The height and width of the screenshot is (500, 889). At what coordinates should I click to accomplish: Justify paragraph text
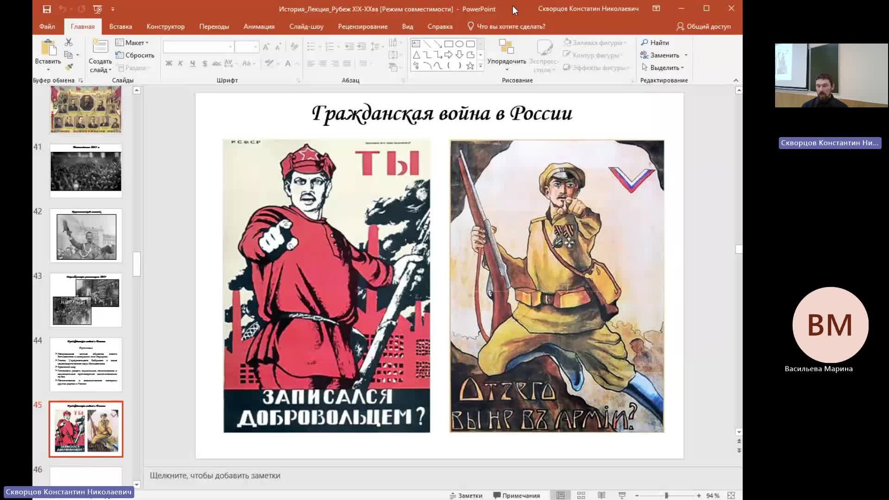(x=347, y=63)
